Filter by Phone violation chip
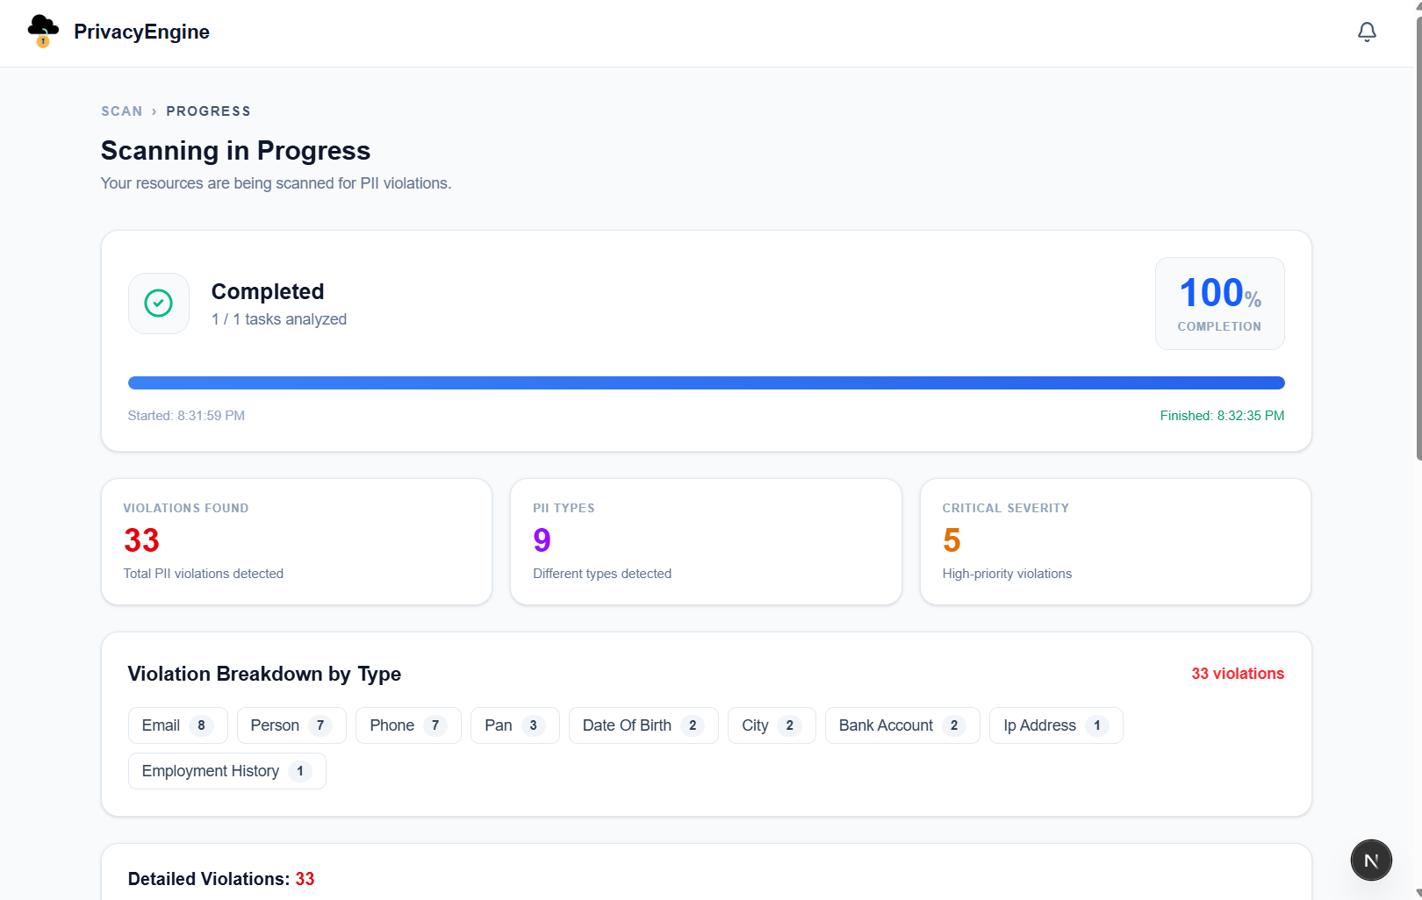 pos(408,725)
